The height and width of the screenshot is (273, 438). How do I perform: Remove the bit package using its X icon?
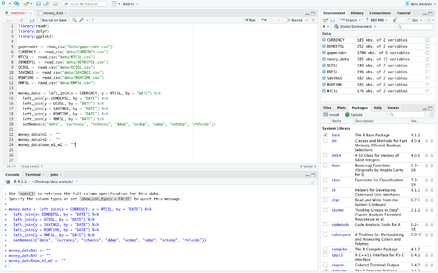pyautogui.click(x=432, y=141)
